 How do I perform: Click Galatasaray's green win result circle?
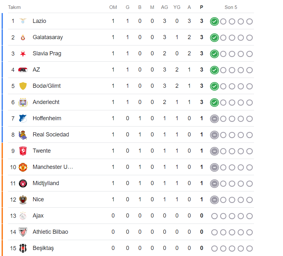pos(214,38)
